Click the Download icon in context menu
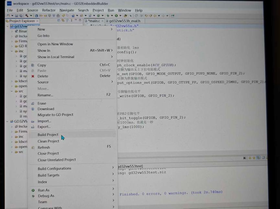 pyautogui.click(x=33, y=109)
